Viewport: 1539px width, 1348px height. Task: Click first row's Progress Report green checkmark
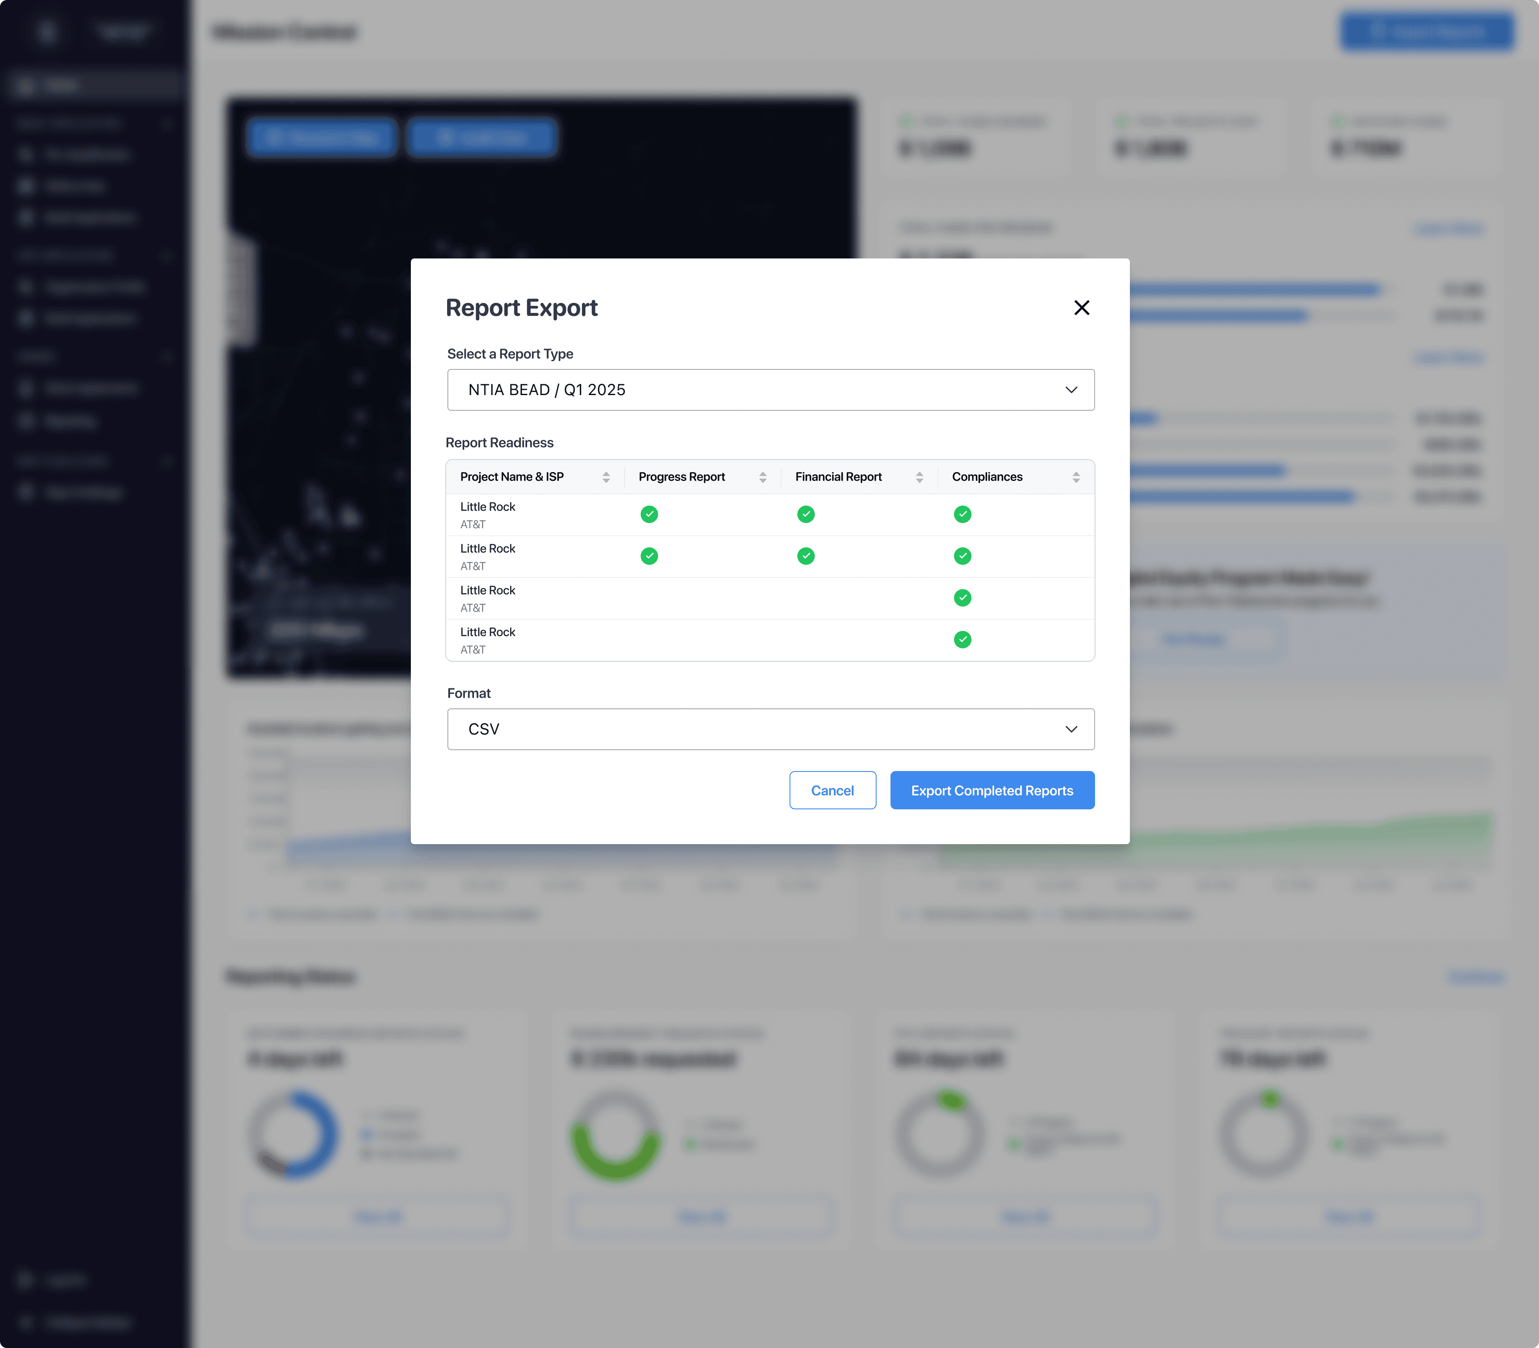649,514
